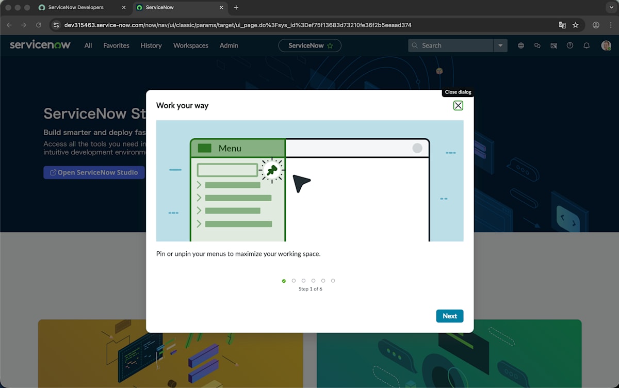Click the ServiceNow favorite star pill

[310, 45]
